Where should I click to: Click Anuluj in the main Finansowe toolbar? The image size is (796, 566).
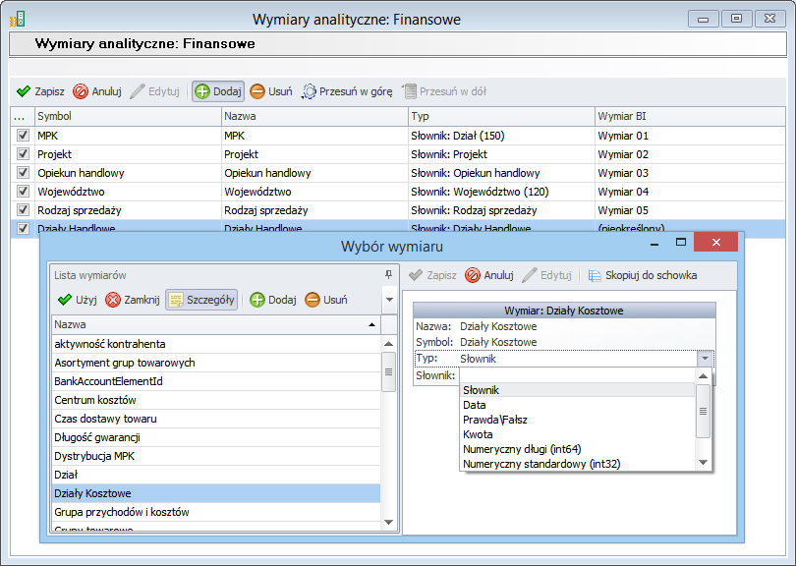[x=97, y=91]
